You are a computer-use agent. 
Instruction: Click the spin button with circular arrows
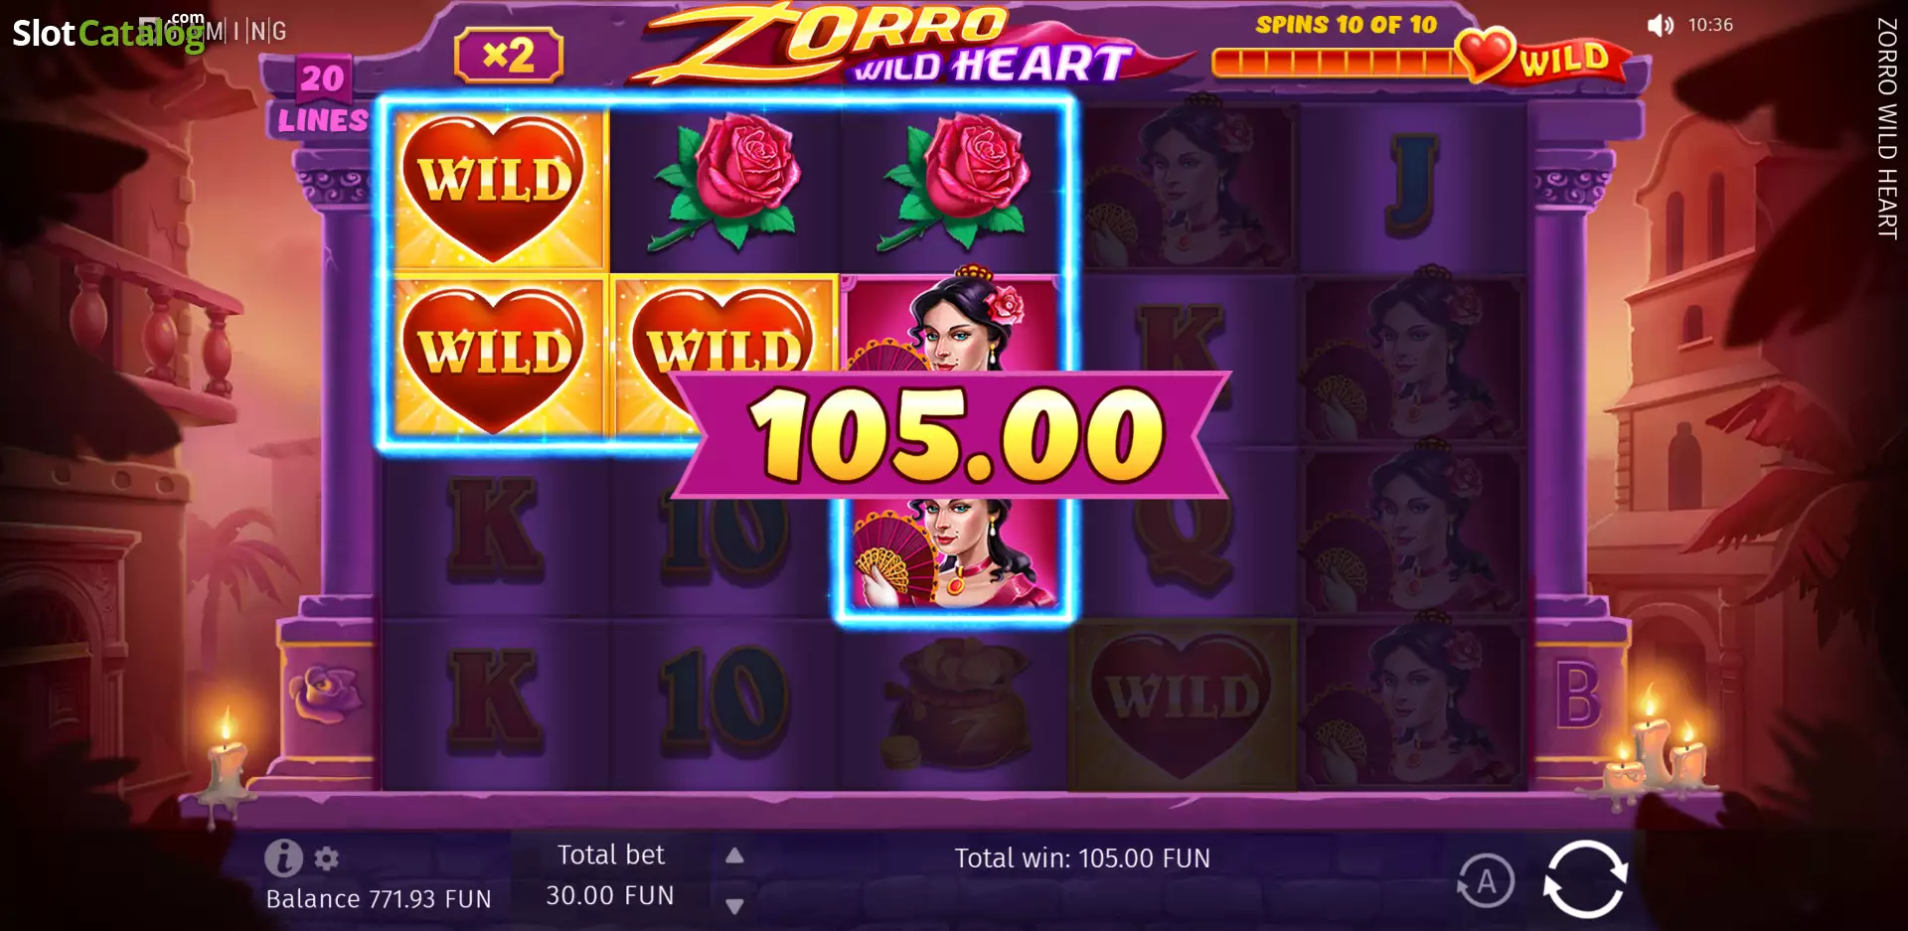coord(1585,879)
